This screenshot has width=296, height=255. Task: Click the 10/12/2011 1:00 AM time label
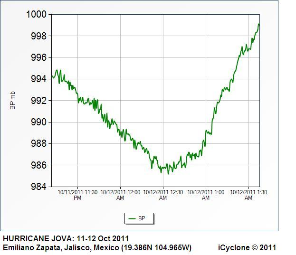[x=206, y=195]
